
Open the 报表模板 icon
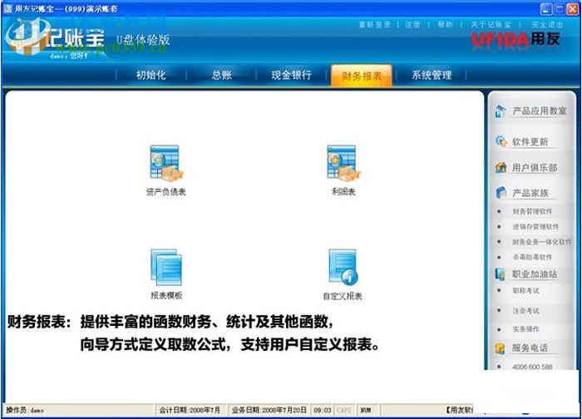tap(166, 267)
